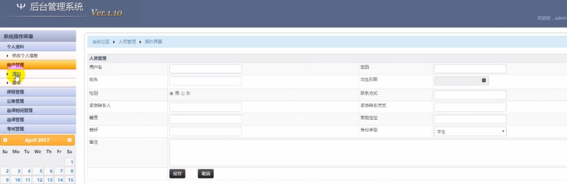Select day 4 in the April calendar
The width and height of the screenshot is (567, 184).
click(x=27, y=171)
